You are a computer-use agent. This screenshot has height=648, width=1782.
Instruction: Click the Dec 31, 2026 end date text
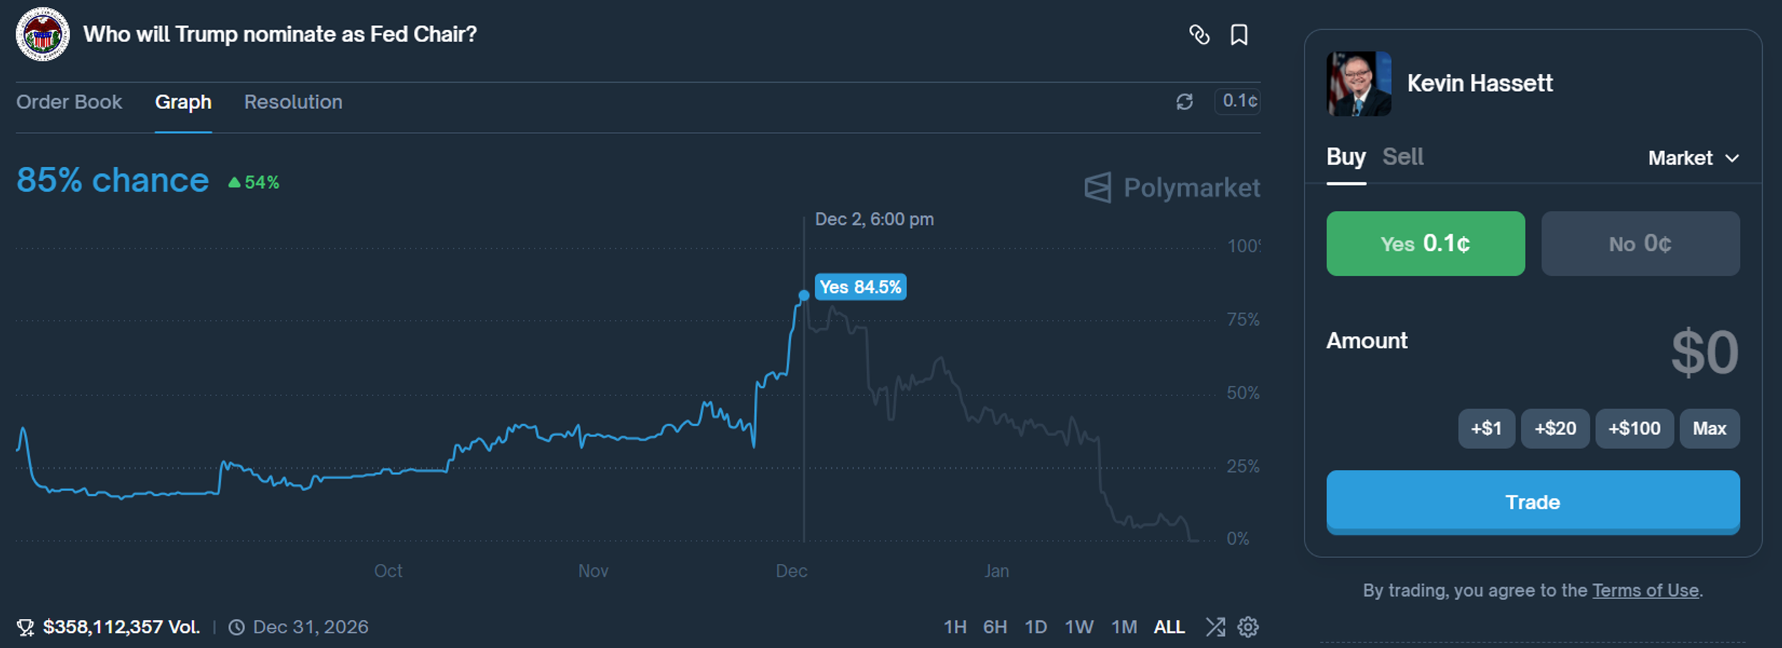pos(311,627)
